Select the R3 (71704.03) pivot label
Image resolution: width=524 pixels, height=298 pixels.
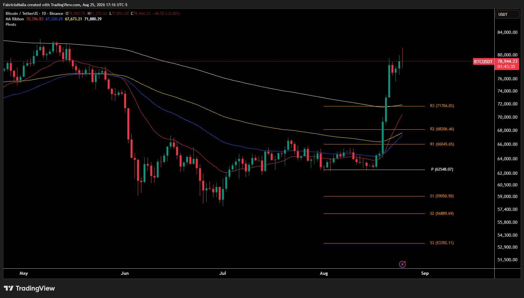point(442,106)
